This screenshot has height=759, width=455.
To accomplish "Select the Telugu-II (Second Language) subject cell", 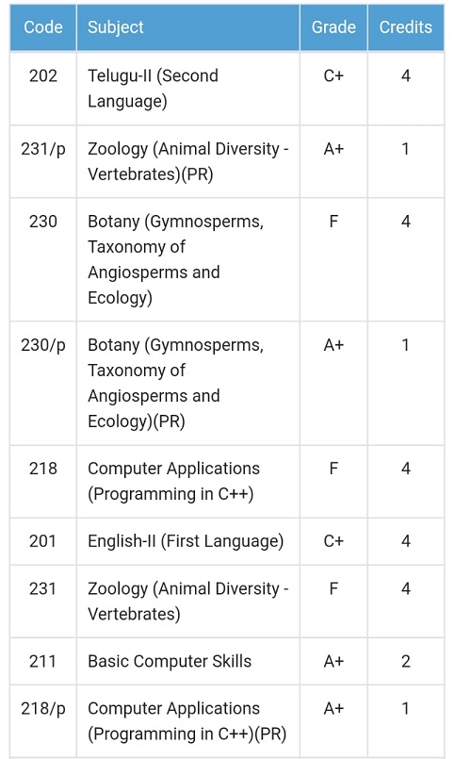I will tap(187, 89).
